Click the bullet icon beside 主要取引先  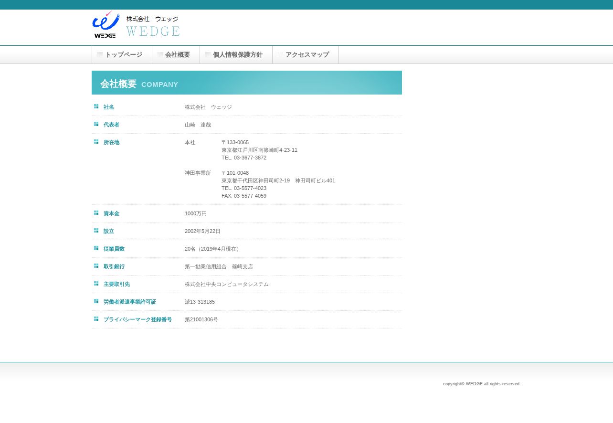(96, 284)
